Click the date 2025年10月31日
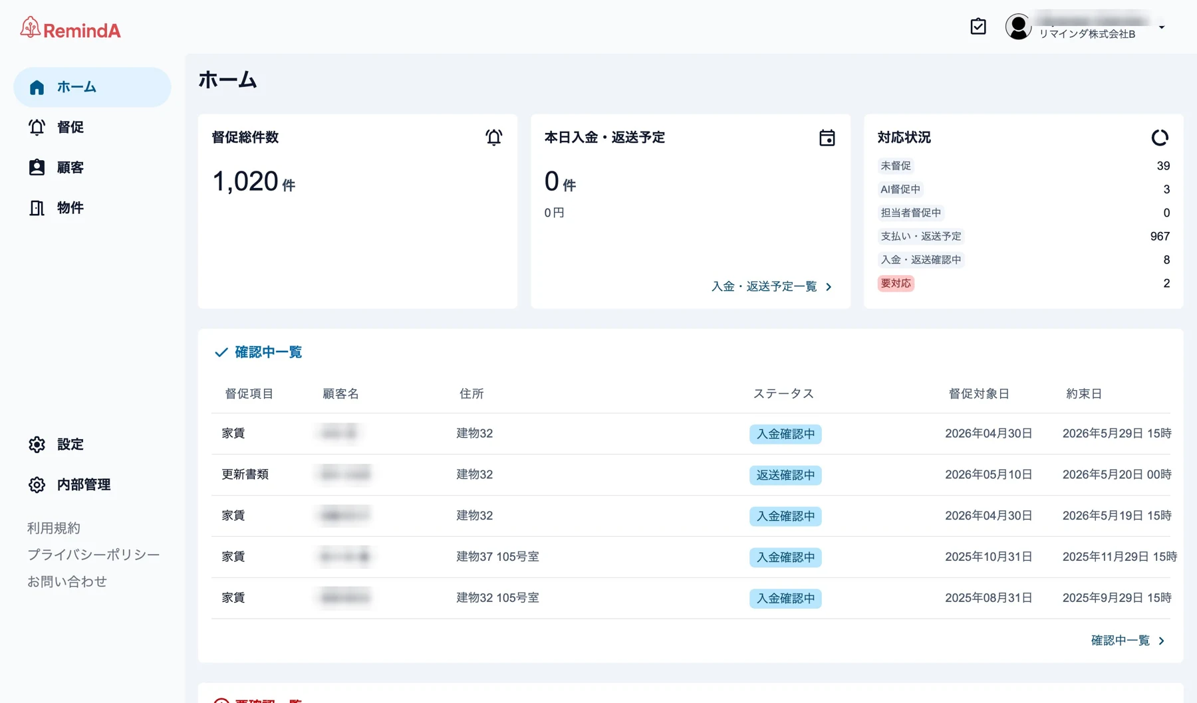Viewport: 1197px width, 703px height. 988,557
